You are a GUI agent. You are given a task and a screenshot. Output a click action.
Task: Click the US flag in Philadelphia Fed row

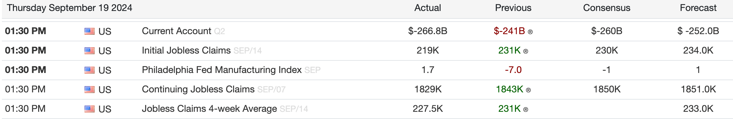[90, 70]
